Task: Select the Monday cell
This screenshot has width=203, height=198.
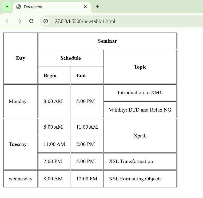Action: coord(21,101)
